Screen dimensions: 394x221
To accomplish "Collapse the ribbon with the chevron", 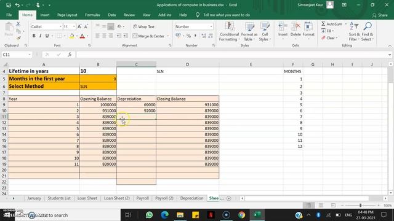I will pyautogui.click(x=390, y=45).
